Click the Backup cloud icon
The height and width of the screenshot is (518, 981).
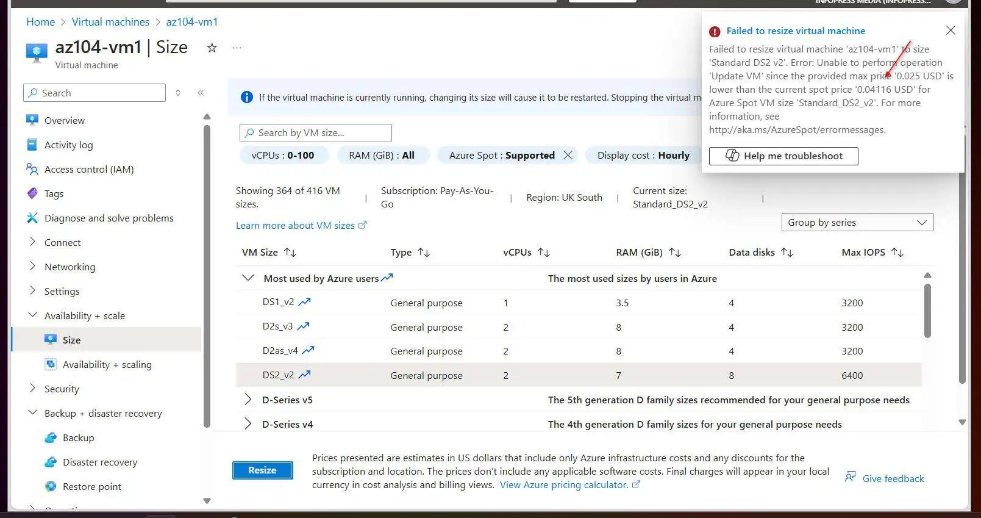coord(51,437)
